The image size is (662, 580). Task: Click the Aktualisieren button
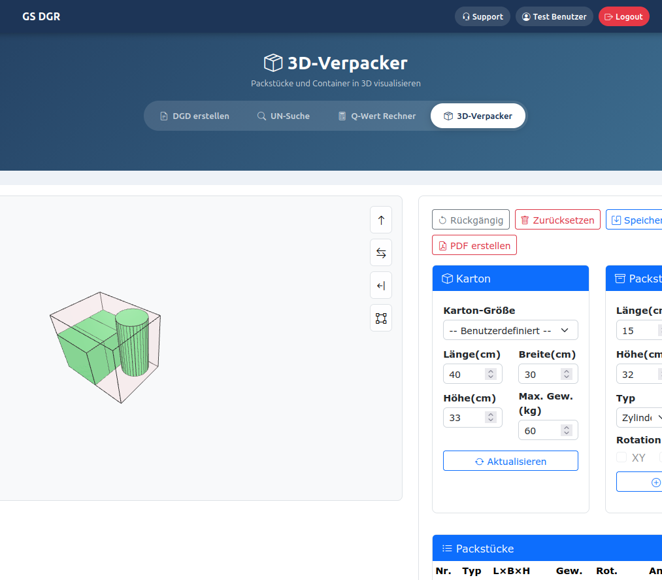[510, 461]
